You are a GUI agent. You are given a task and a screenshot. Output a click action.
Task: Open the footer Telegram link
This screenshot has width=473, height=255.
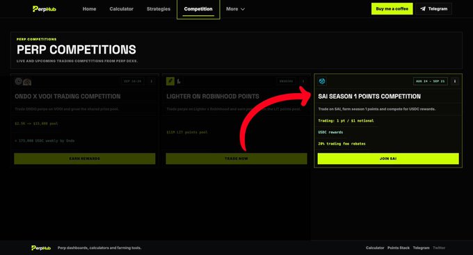[421, 248]
